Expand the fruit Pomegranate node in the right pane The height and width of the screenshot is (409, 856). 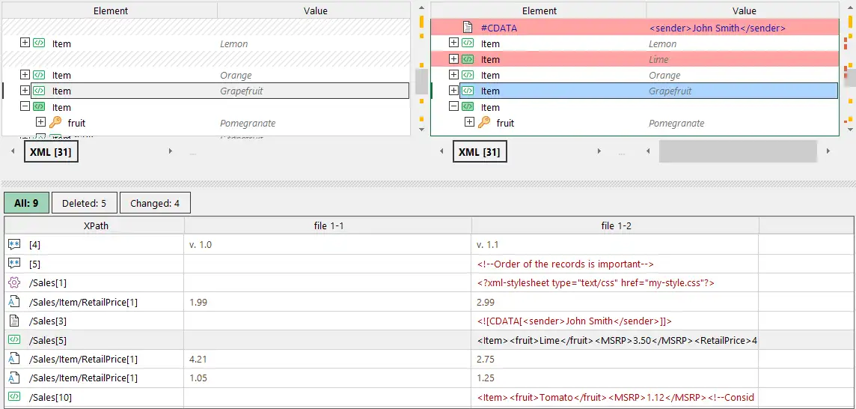[x=469, y=123]
